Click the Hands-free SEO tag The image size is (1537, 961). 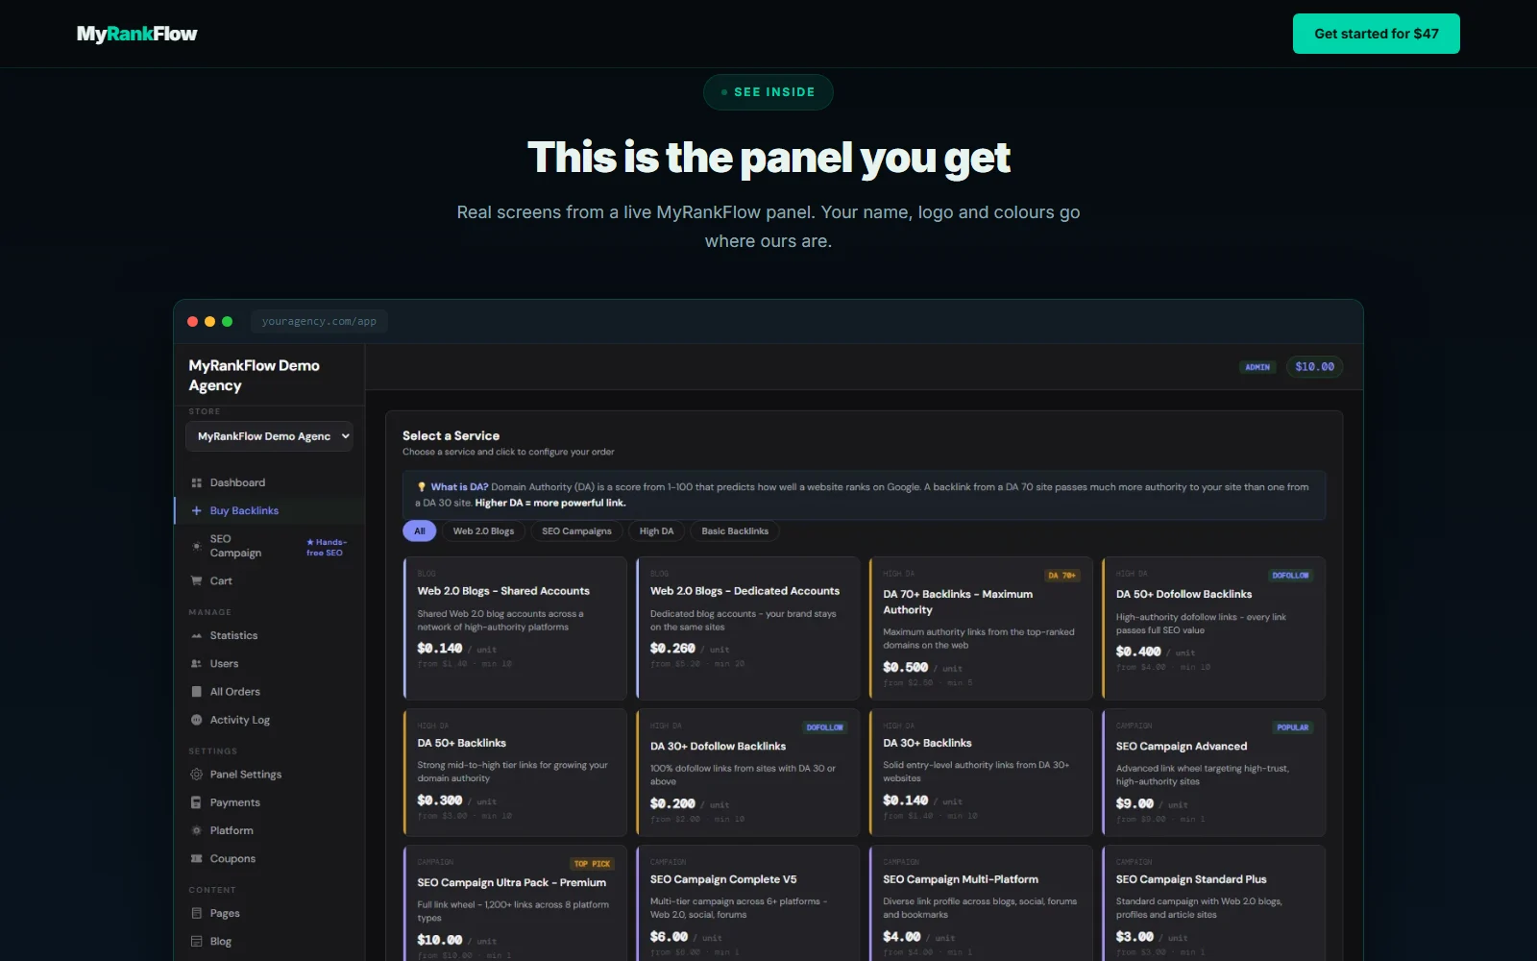click(327, 547)
